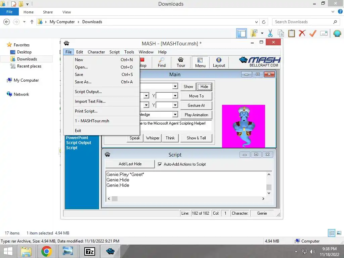Go back with Explorer's back arrow
The width and height of the screenshot is (344, 258).
click(x=7, y=22)
